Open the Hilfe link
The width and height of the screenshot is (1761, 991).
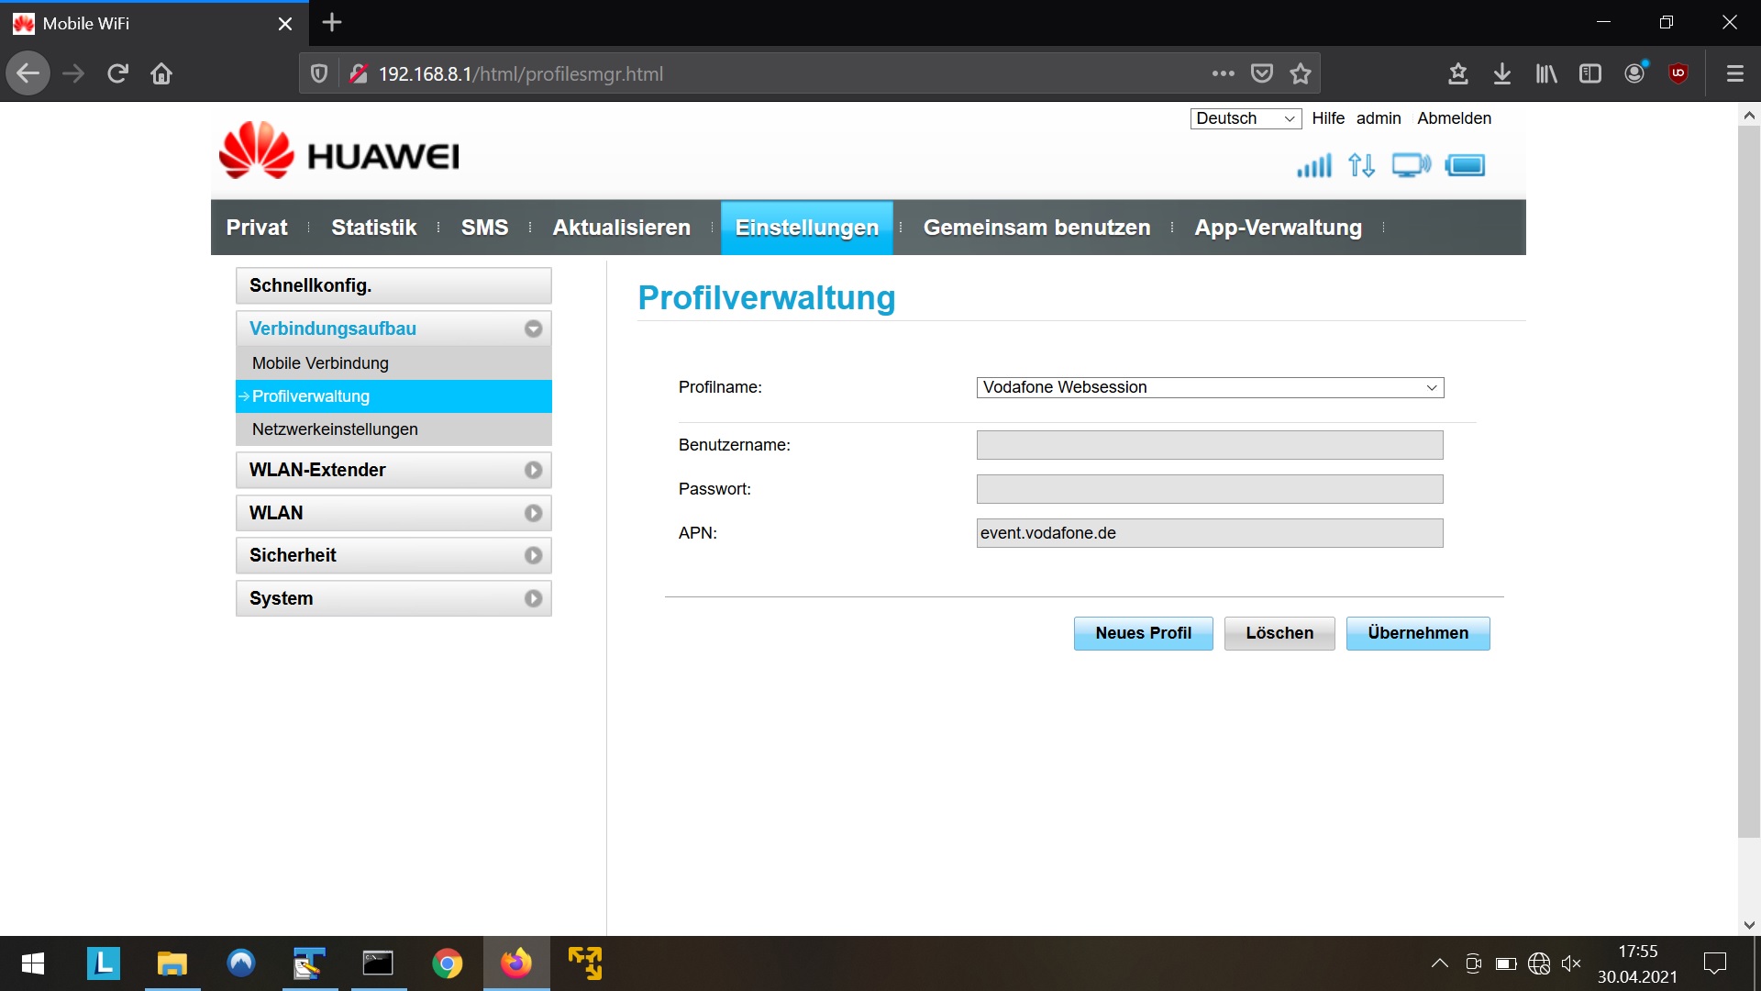[1327, 118]
